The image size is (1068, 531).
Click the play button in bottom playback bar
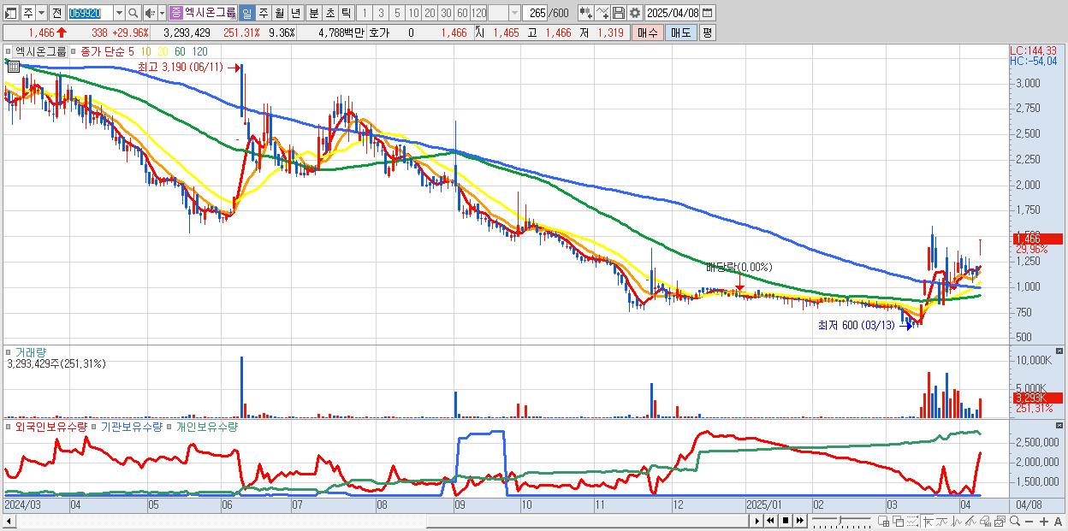point(757,521)
